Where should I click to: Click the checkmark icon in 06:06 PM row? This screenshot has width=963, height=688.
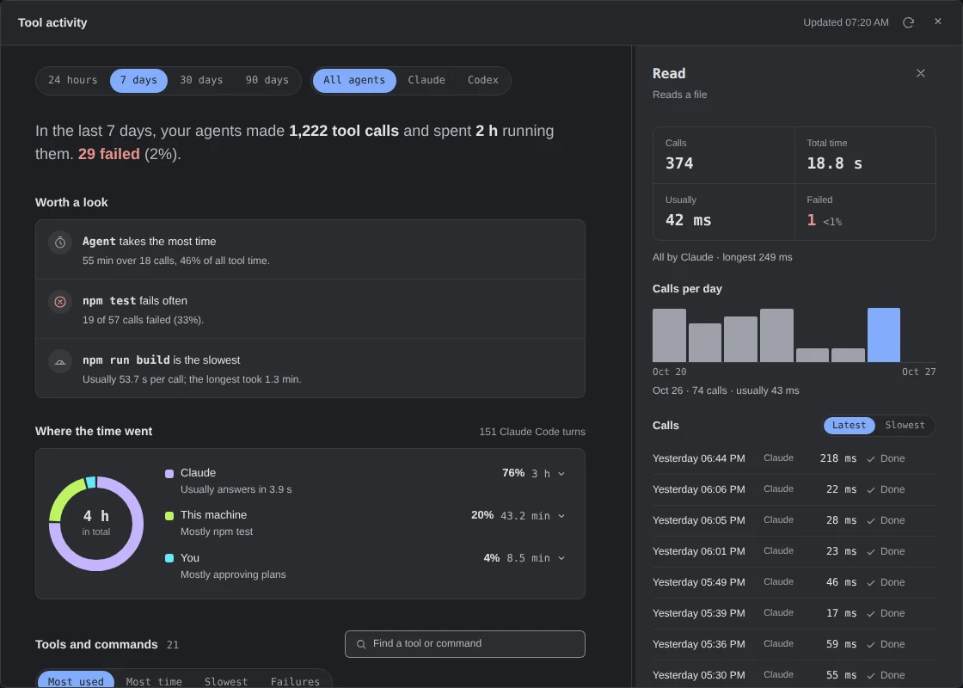point(871,489)
